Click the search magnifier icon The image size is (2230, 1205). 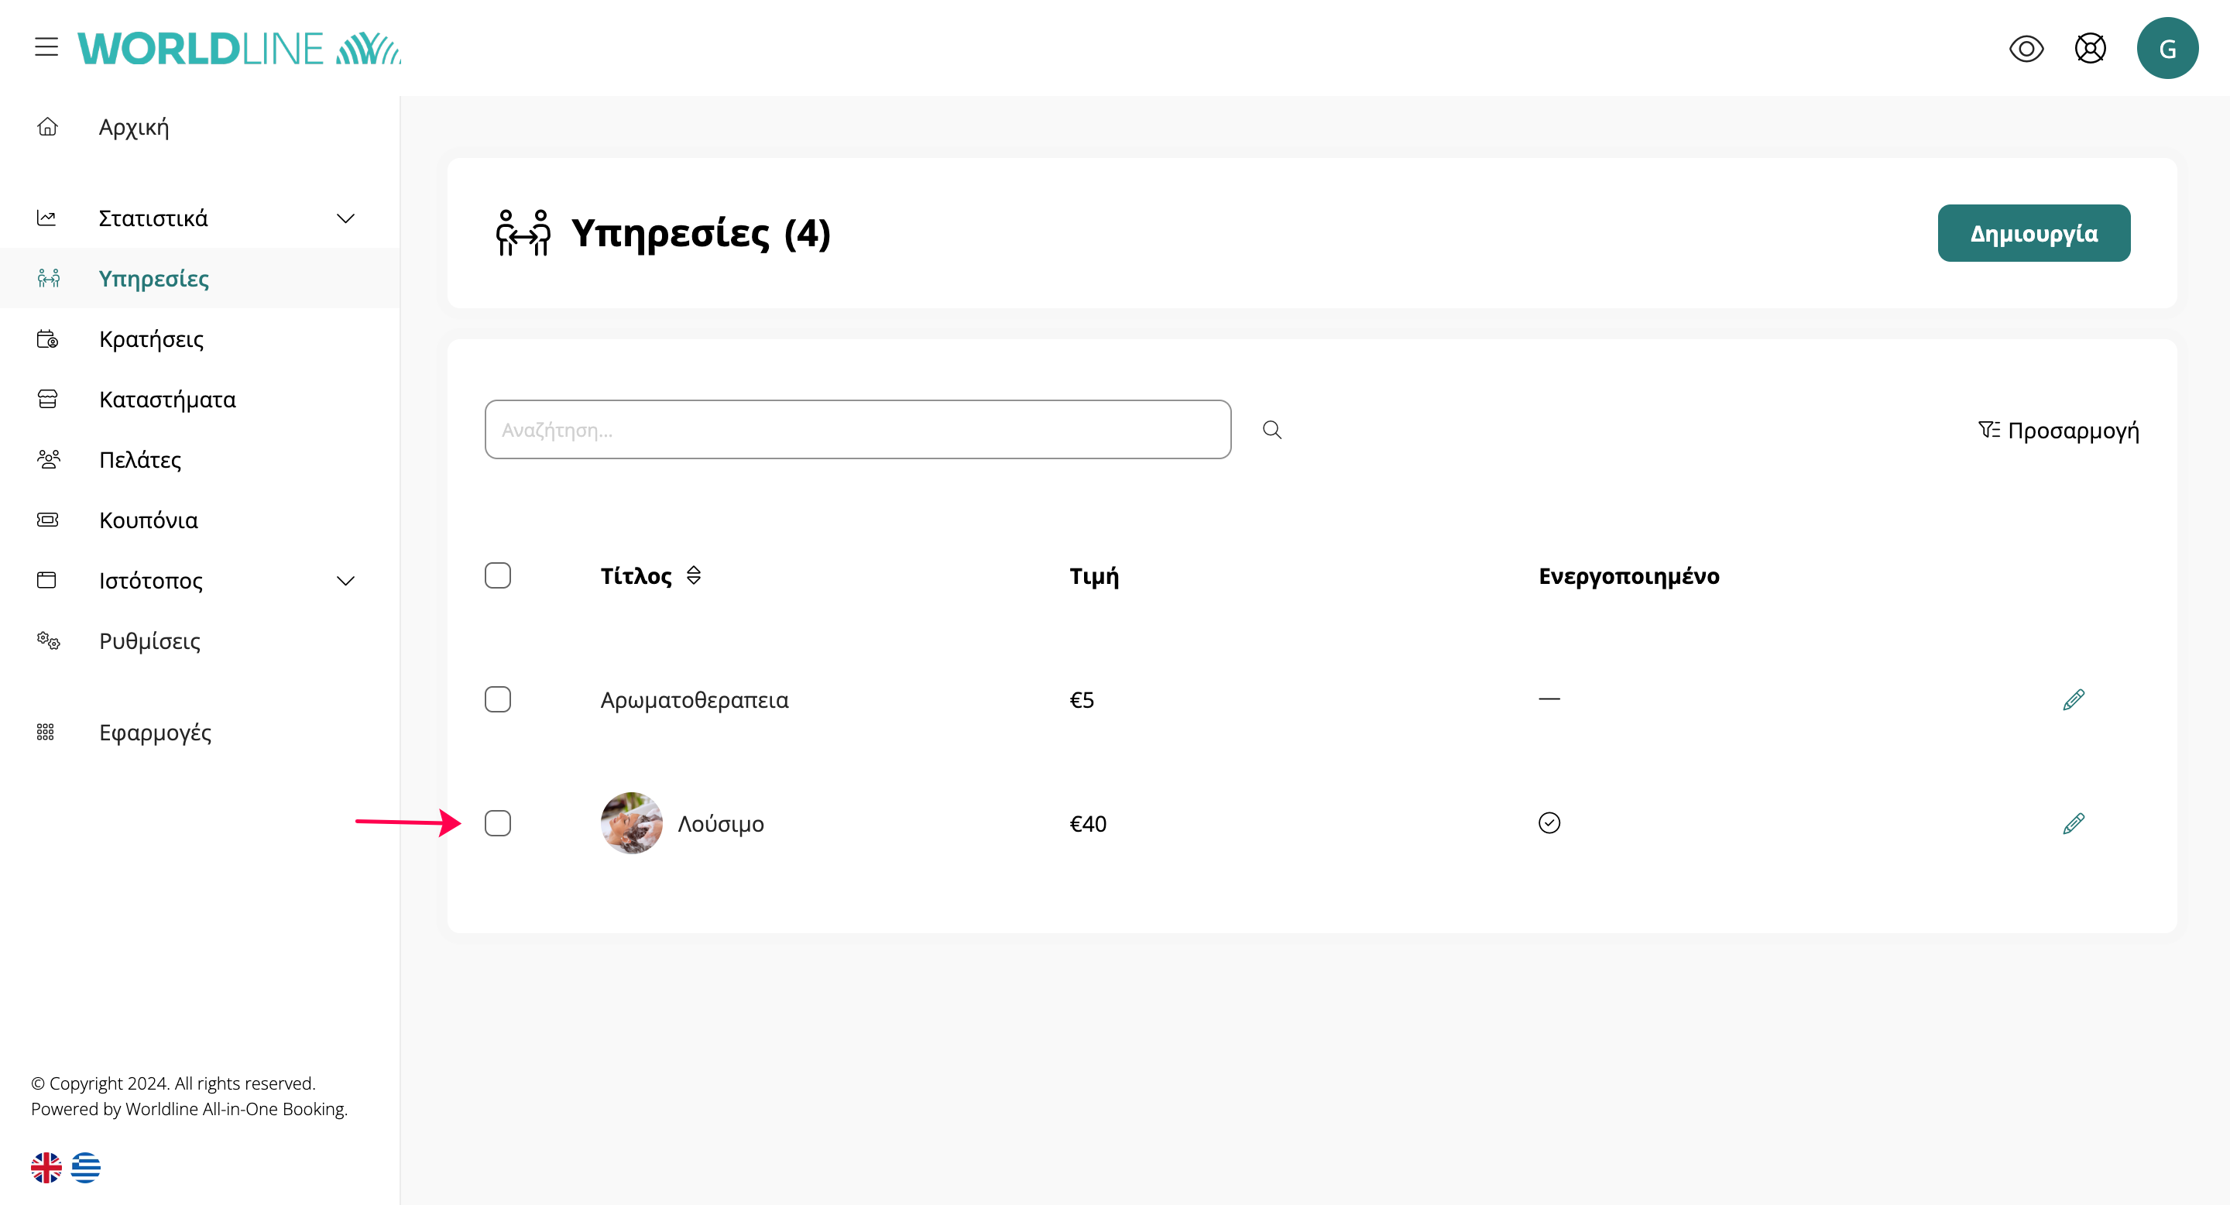(x=1271, y=431)
